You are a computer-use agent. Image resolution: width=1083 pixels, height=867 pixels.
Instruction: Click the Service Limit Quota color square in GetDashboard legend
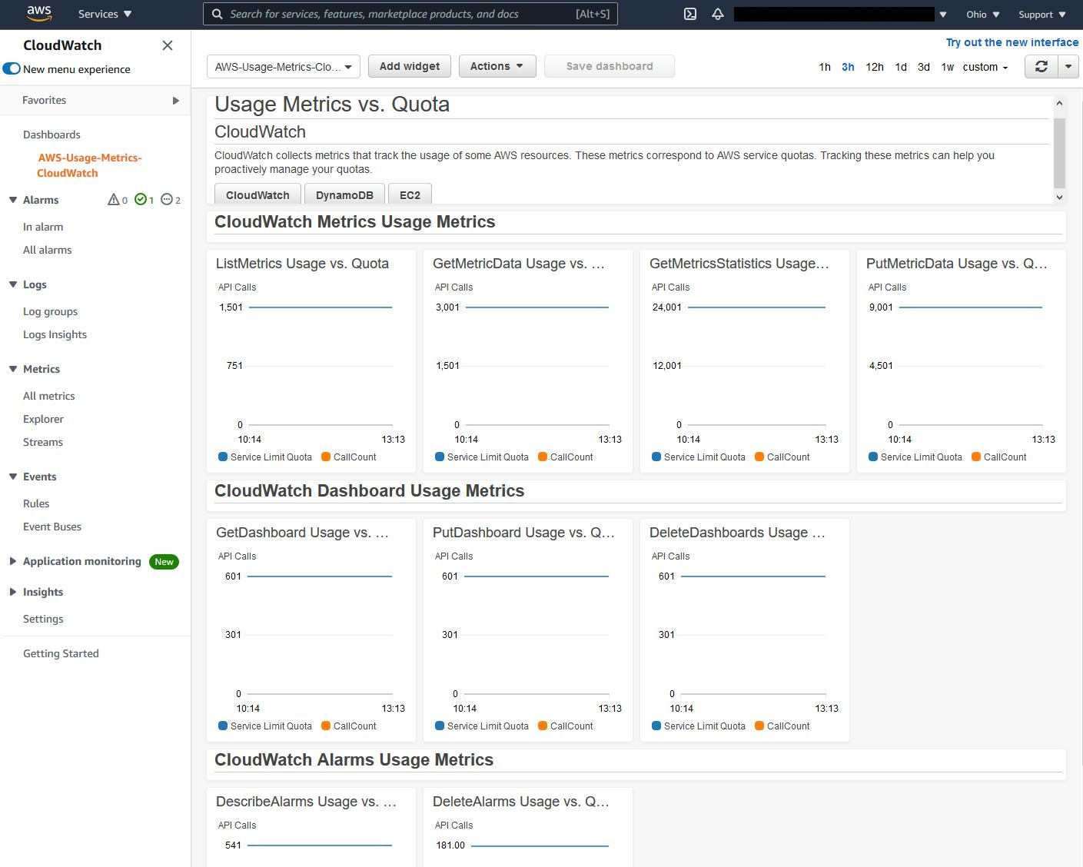coord(224,726)
